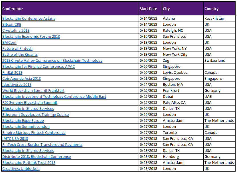The width and height of the screenshot is (237, 173).
Task: Select Amsterdam cell in Blockchain Expo Europe row
Action: 183,121
